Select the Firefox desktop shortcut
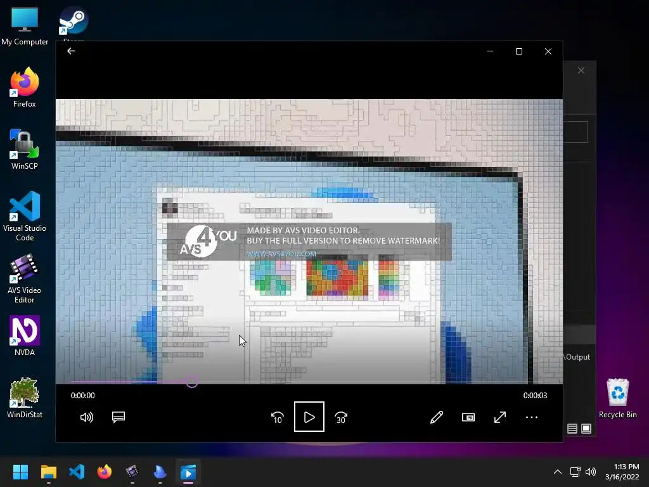 coord(25,88)
